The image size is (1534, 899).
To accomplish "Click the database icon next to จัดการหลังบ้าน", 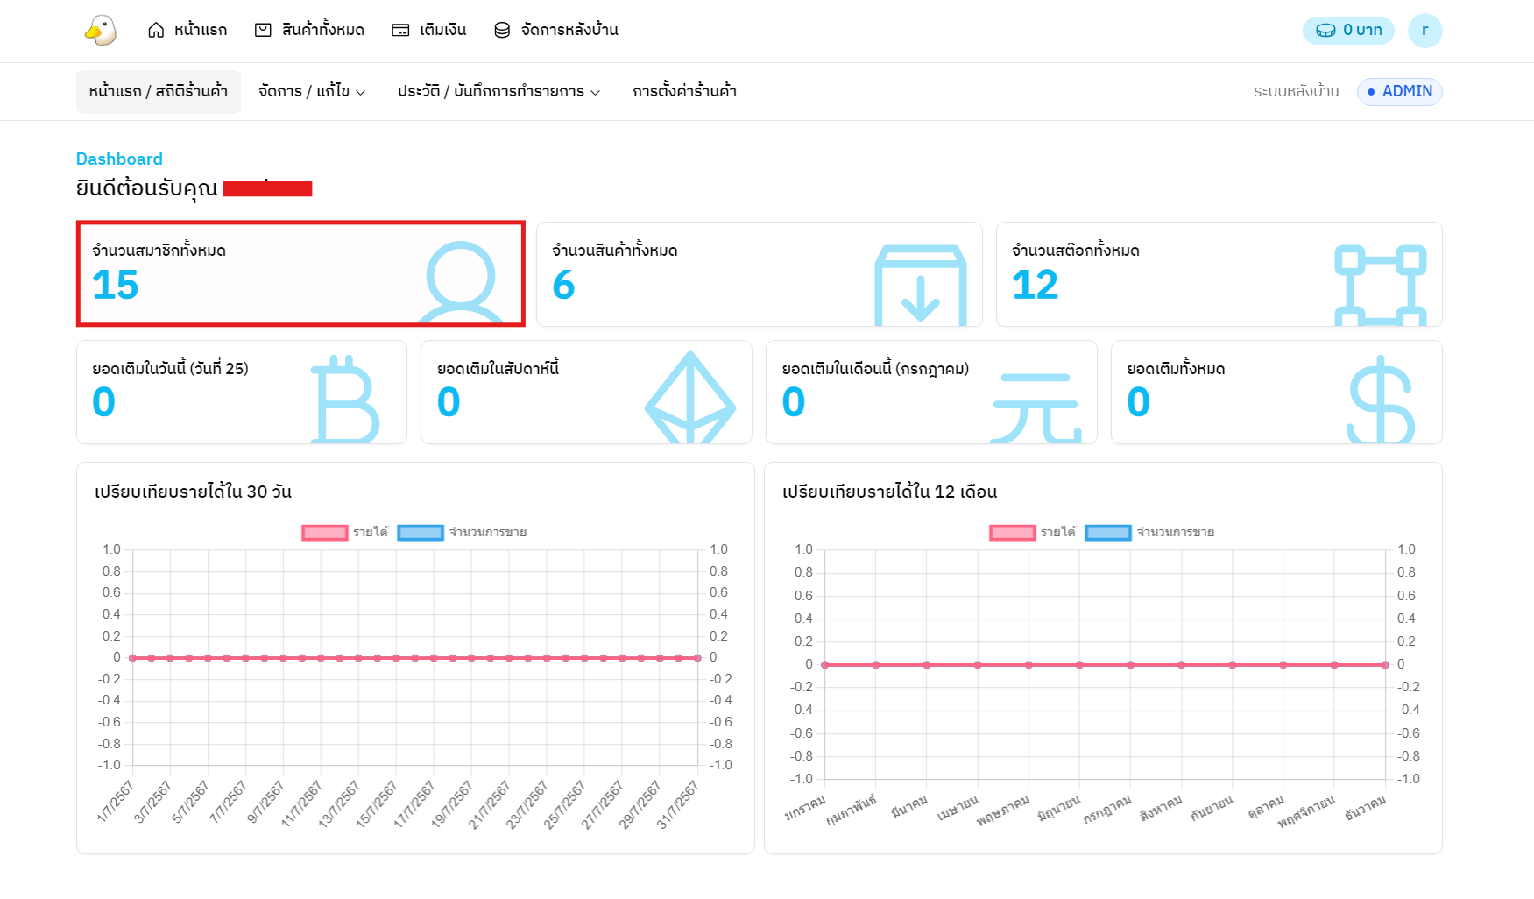I will (502, 31).
